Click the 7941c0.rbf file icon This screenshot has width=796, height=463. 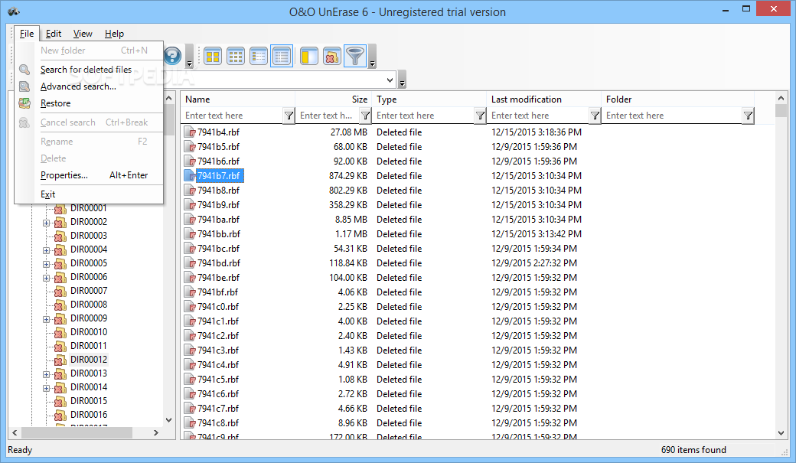[x=191, y=307]
